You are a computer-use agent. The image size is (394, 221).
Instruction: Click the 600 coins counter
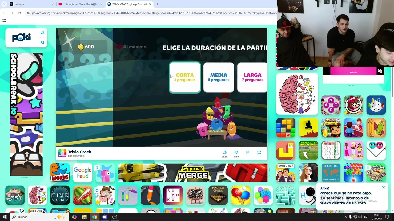point(86,47)
